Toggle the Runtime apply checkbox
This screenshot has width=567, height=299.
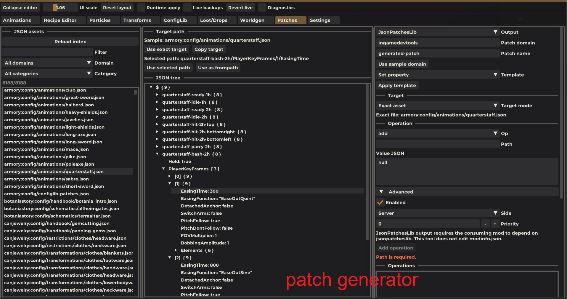tap(141, 7)
